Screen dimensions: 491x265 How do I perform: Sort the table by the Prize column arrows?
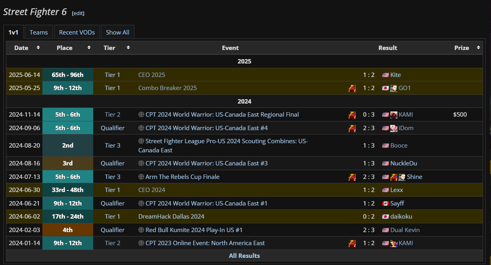pyautogui.click(x=478, y=48)
